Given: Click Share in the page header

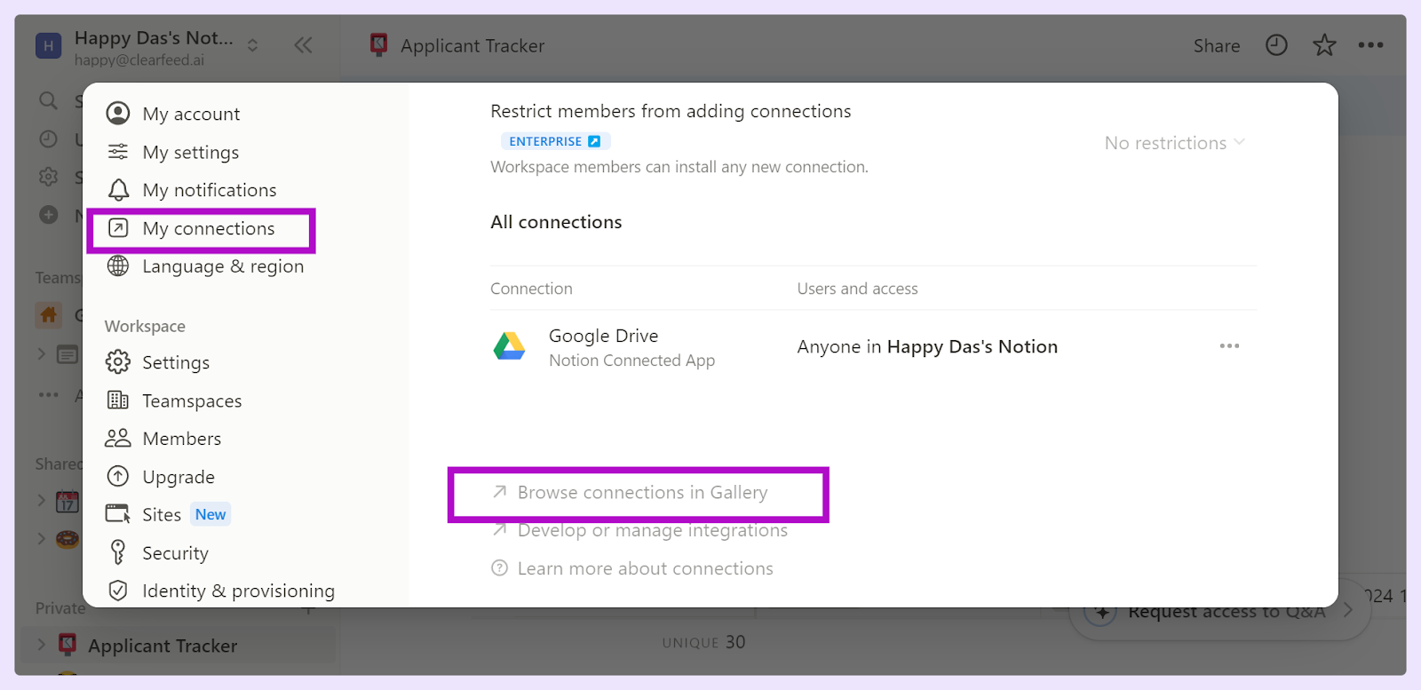Looking at the screenshot, I should 1217,45.
